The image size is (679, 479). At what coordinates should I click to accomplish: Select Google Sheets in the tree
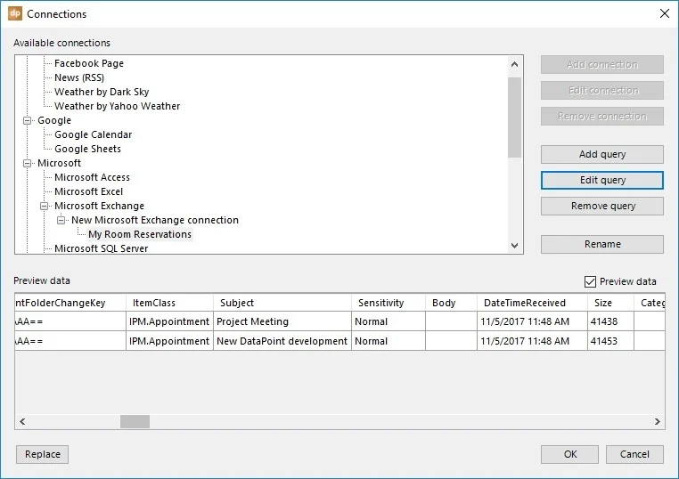[87, 150]
